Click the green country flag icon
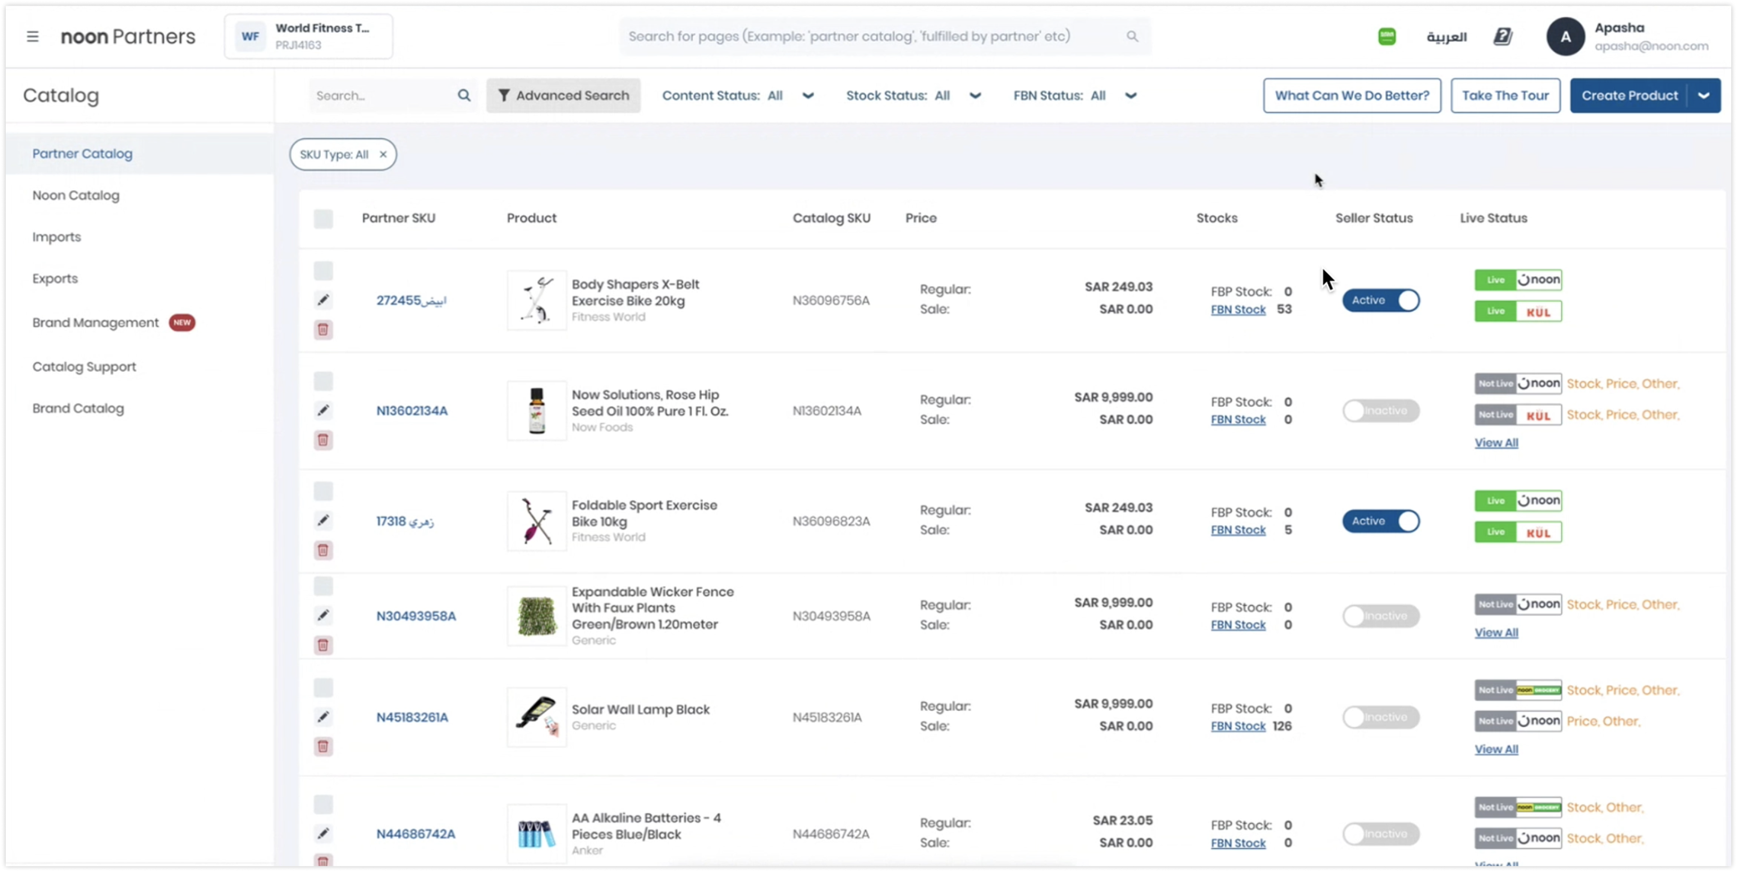The image size is (1737, 872). 1387,36
